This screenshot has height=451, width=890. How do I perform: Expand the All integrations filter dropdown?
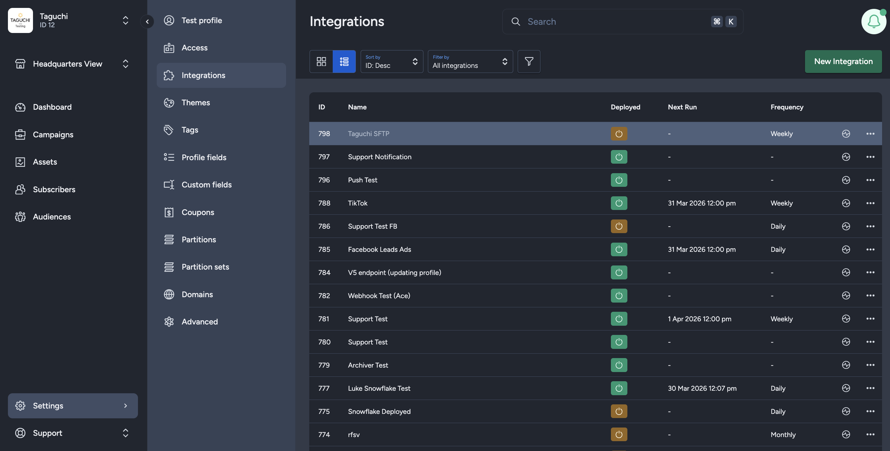[x=470, y=62]
